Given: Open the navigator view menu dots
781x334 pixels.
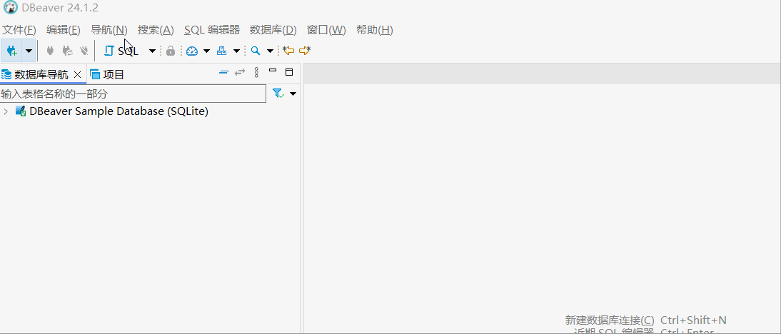Looking at the screenshot, I should pos(256,73).
